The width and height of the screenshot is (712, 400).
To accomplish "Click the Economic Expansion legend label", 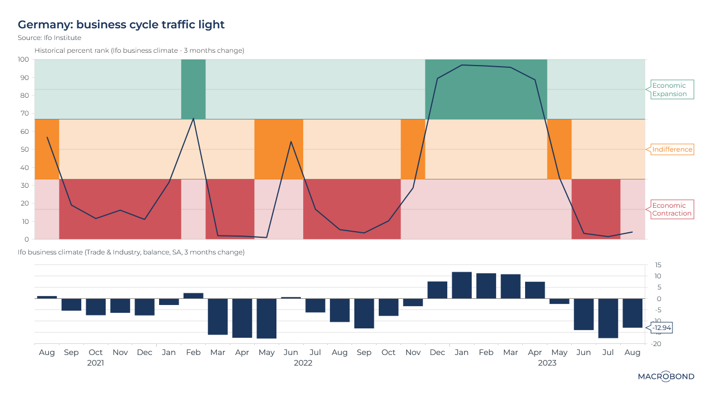I will coord(669,89).
